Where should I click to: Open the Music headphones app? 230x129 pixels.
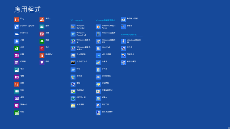coord(17,84)
